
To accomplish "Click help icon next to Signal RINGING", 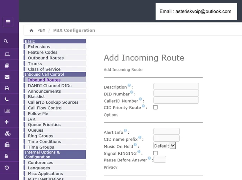I will [x=139, y=151].
